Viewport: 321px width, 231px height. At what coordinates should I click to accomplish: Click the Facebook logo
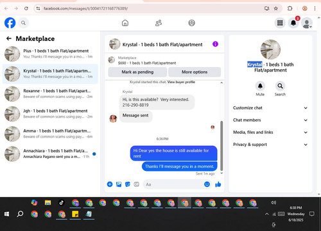click(10, 23)
